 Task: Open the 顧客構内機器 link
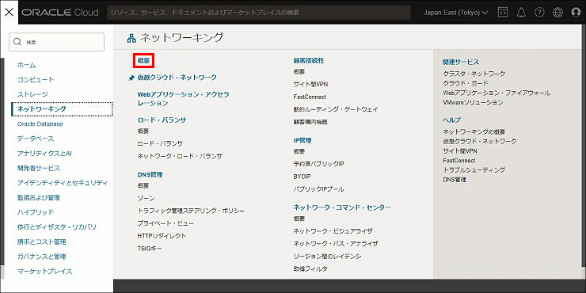(x=310, y=122)
